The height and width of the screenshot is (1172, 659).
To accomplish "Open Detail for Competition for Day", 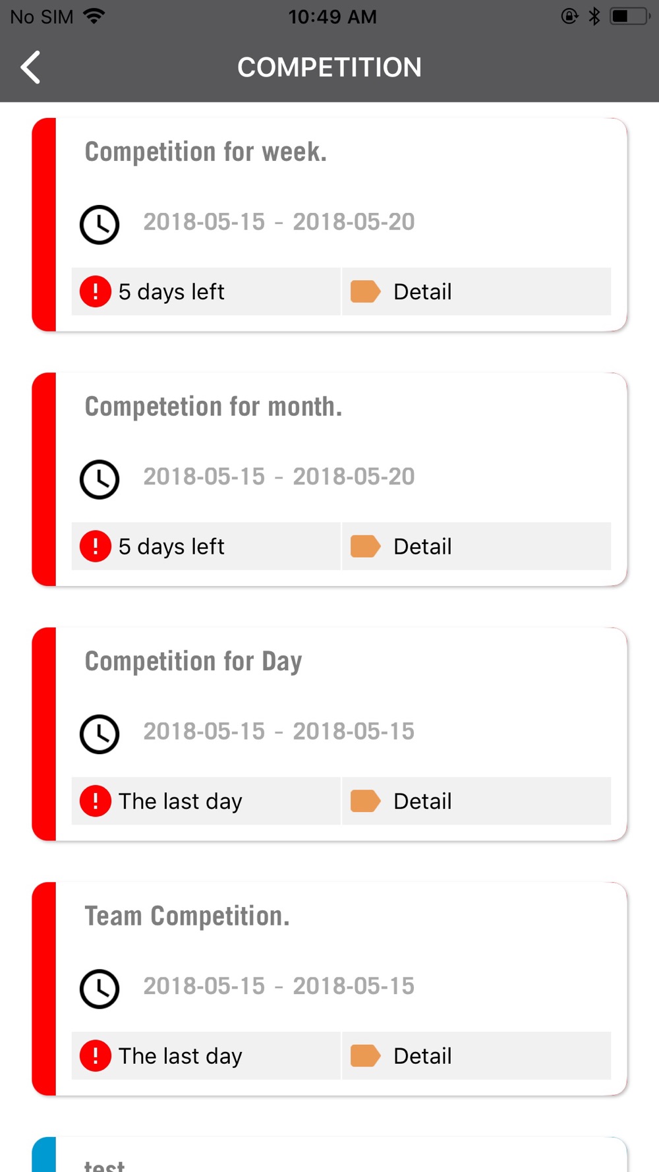I will click(x=476, y=801).
